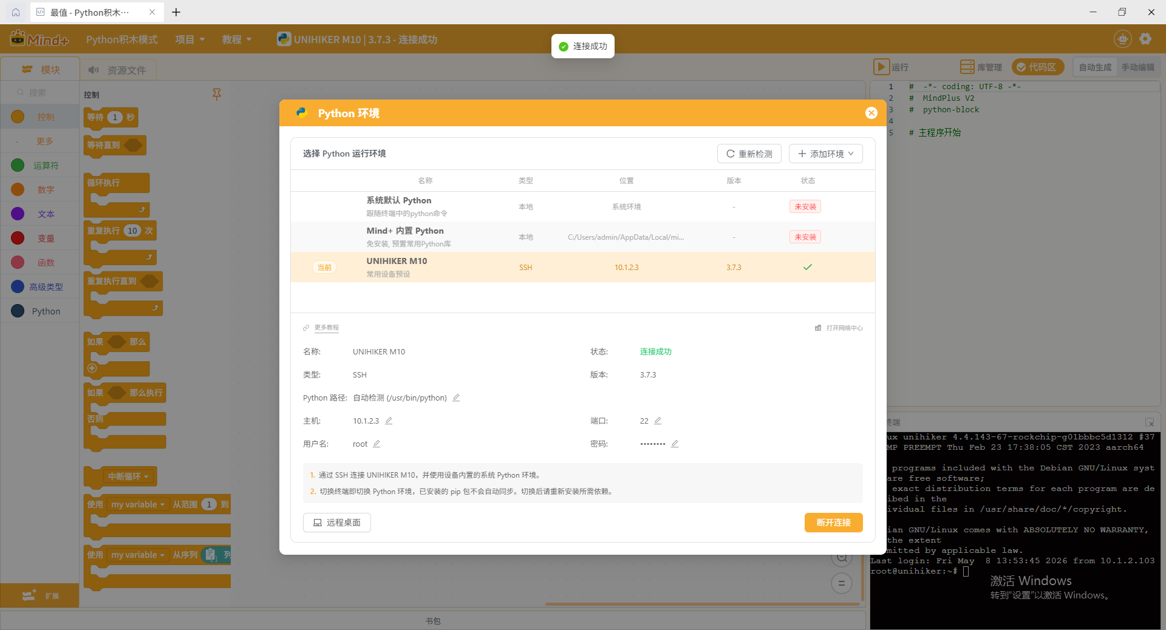Click the 运行 play button
This screenshot has height=630, width=1166.
pos(881,67)
